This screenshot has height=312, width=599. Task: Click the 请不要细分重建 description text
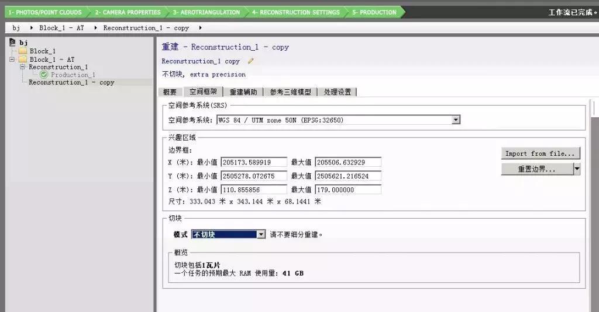296,234
